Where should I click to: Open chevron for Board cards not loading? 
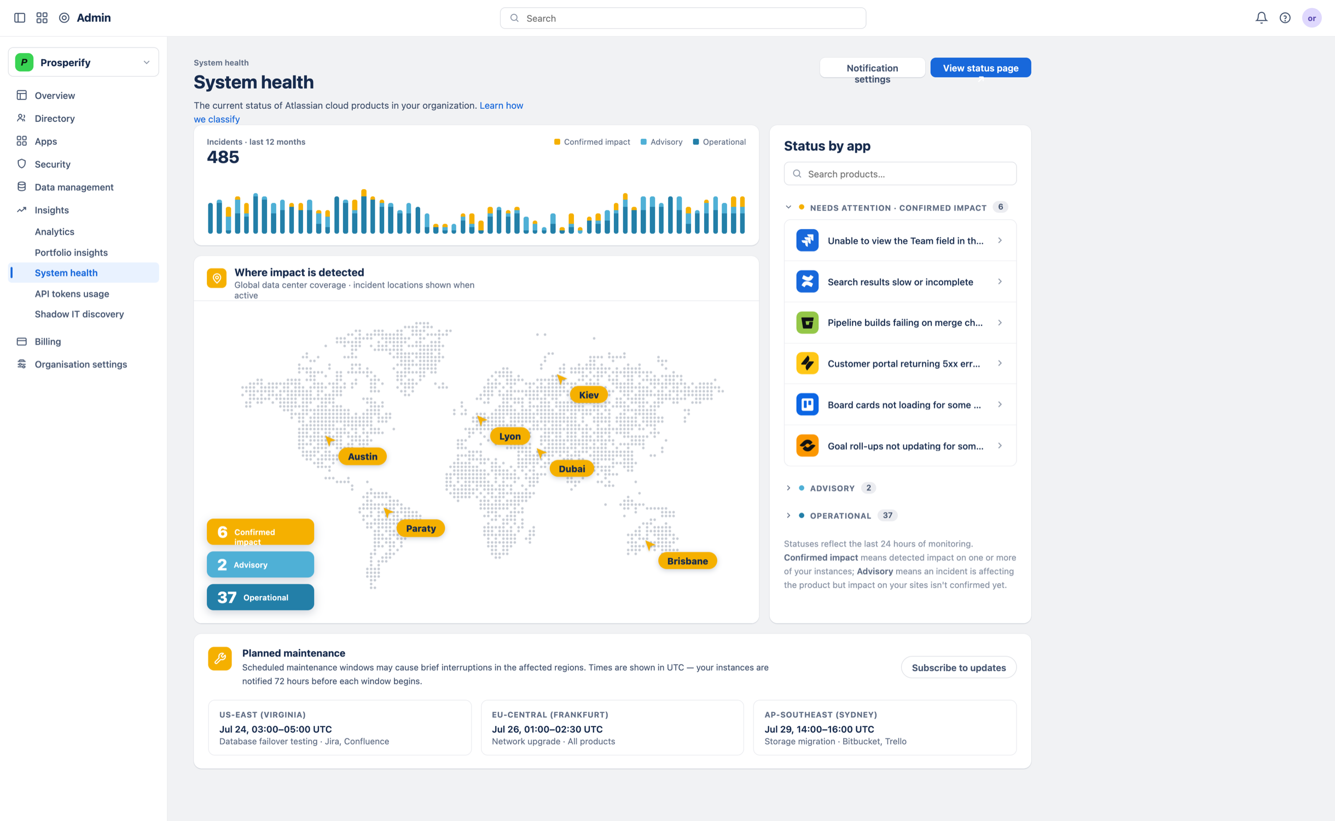pyautogui.click(x=1000, y=405)
